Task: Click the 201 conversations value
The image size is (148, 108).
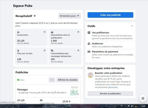Action: click(53, 59)
